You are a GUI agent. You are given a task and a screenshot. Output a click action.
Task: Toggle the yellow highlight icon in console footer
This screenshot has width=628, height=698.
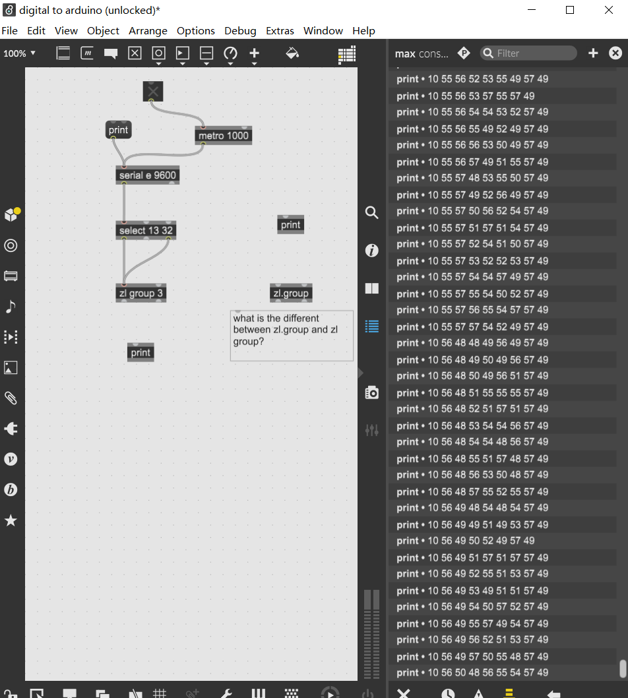[x=509, y=693]
